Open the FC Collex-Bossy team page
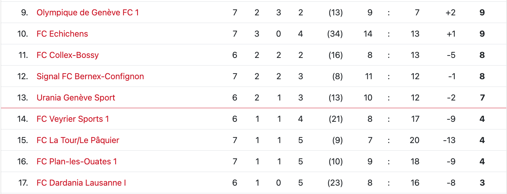 67,55
